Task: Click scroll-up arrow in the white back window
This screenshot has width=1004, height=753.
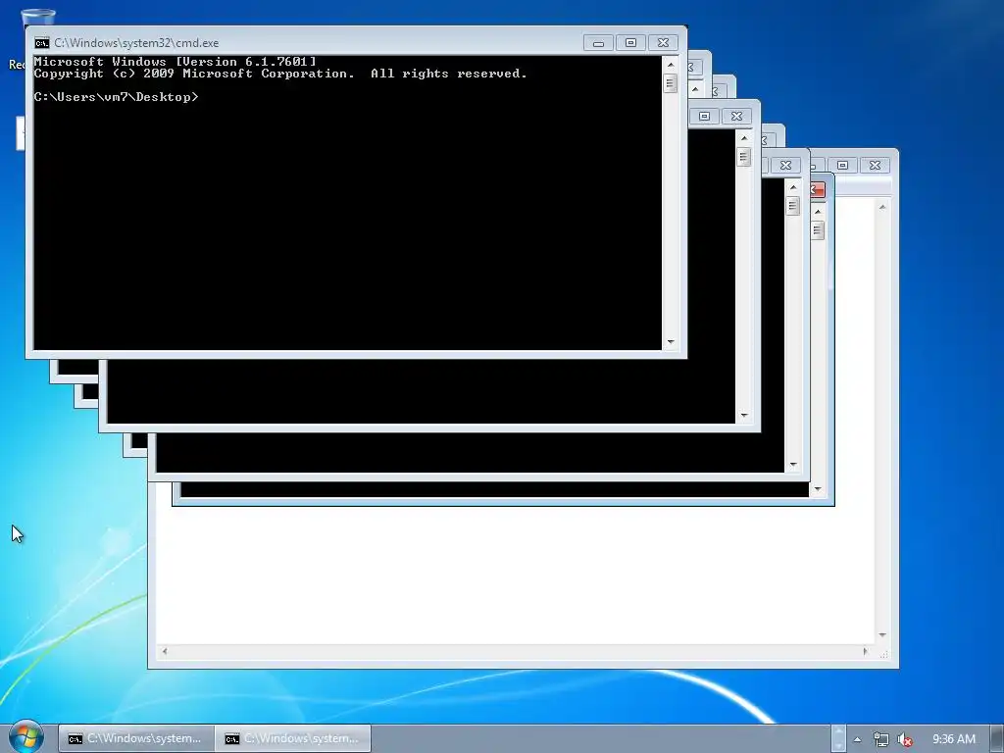Action: (882, 207)
